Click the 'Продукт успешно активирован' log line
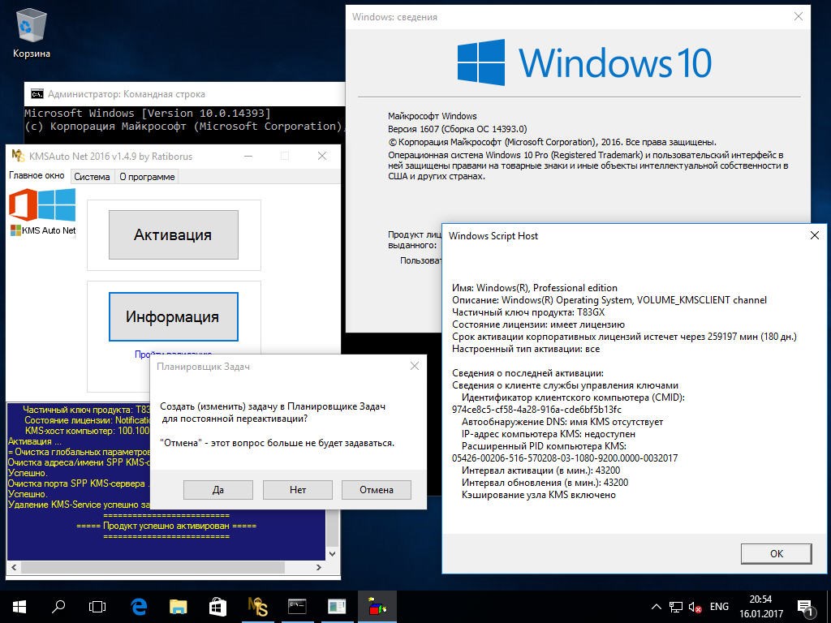831x623 pixels. (x=166, y=526)
